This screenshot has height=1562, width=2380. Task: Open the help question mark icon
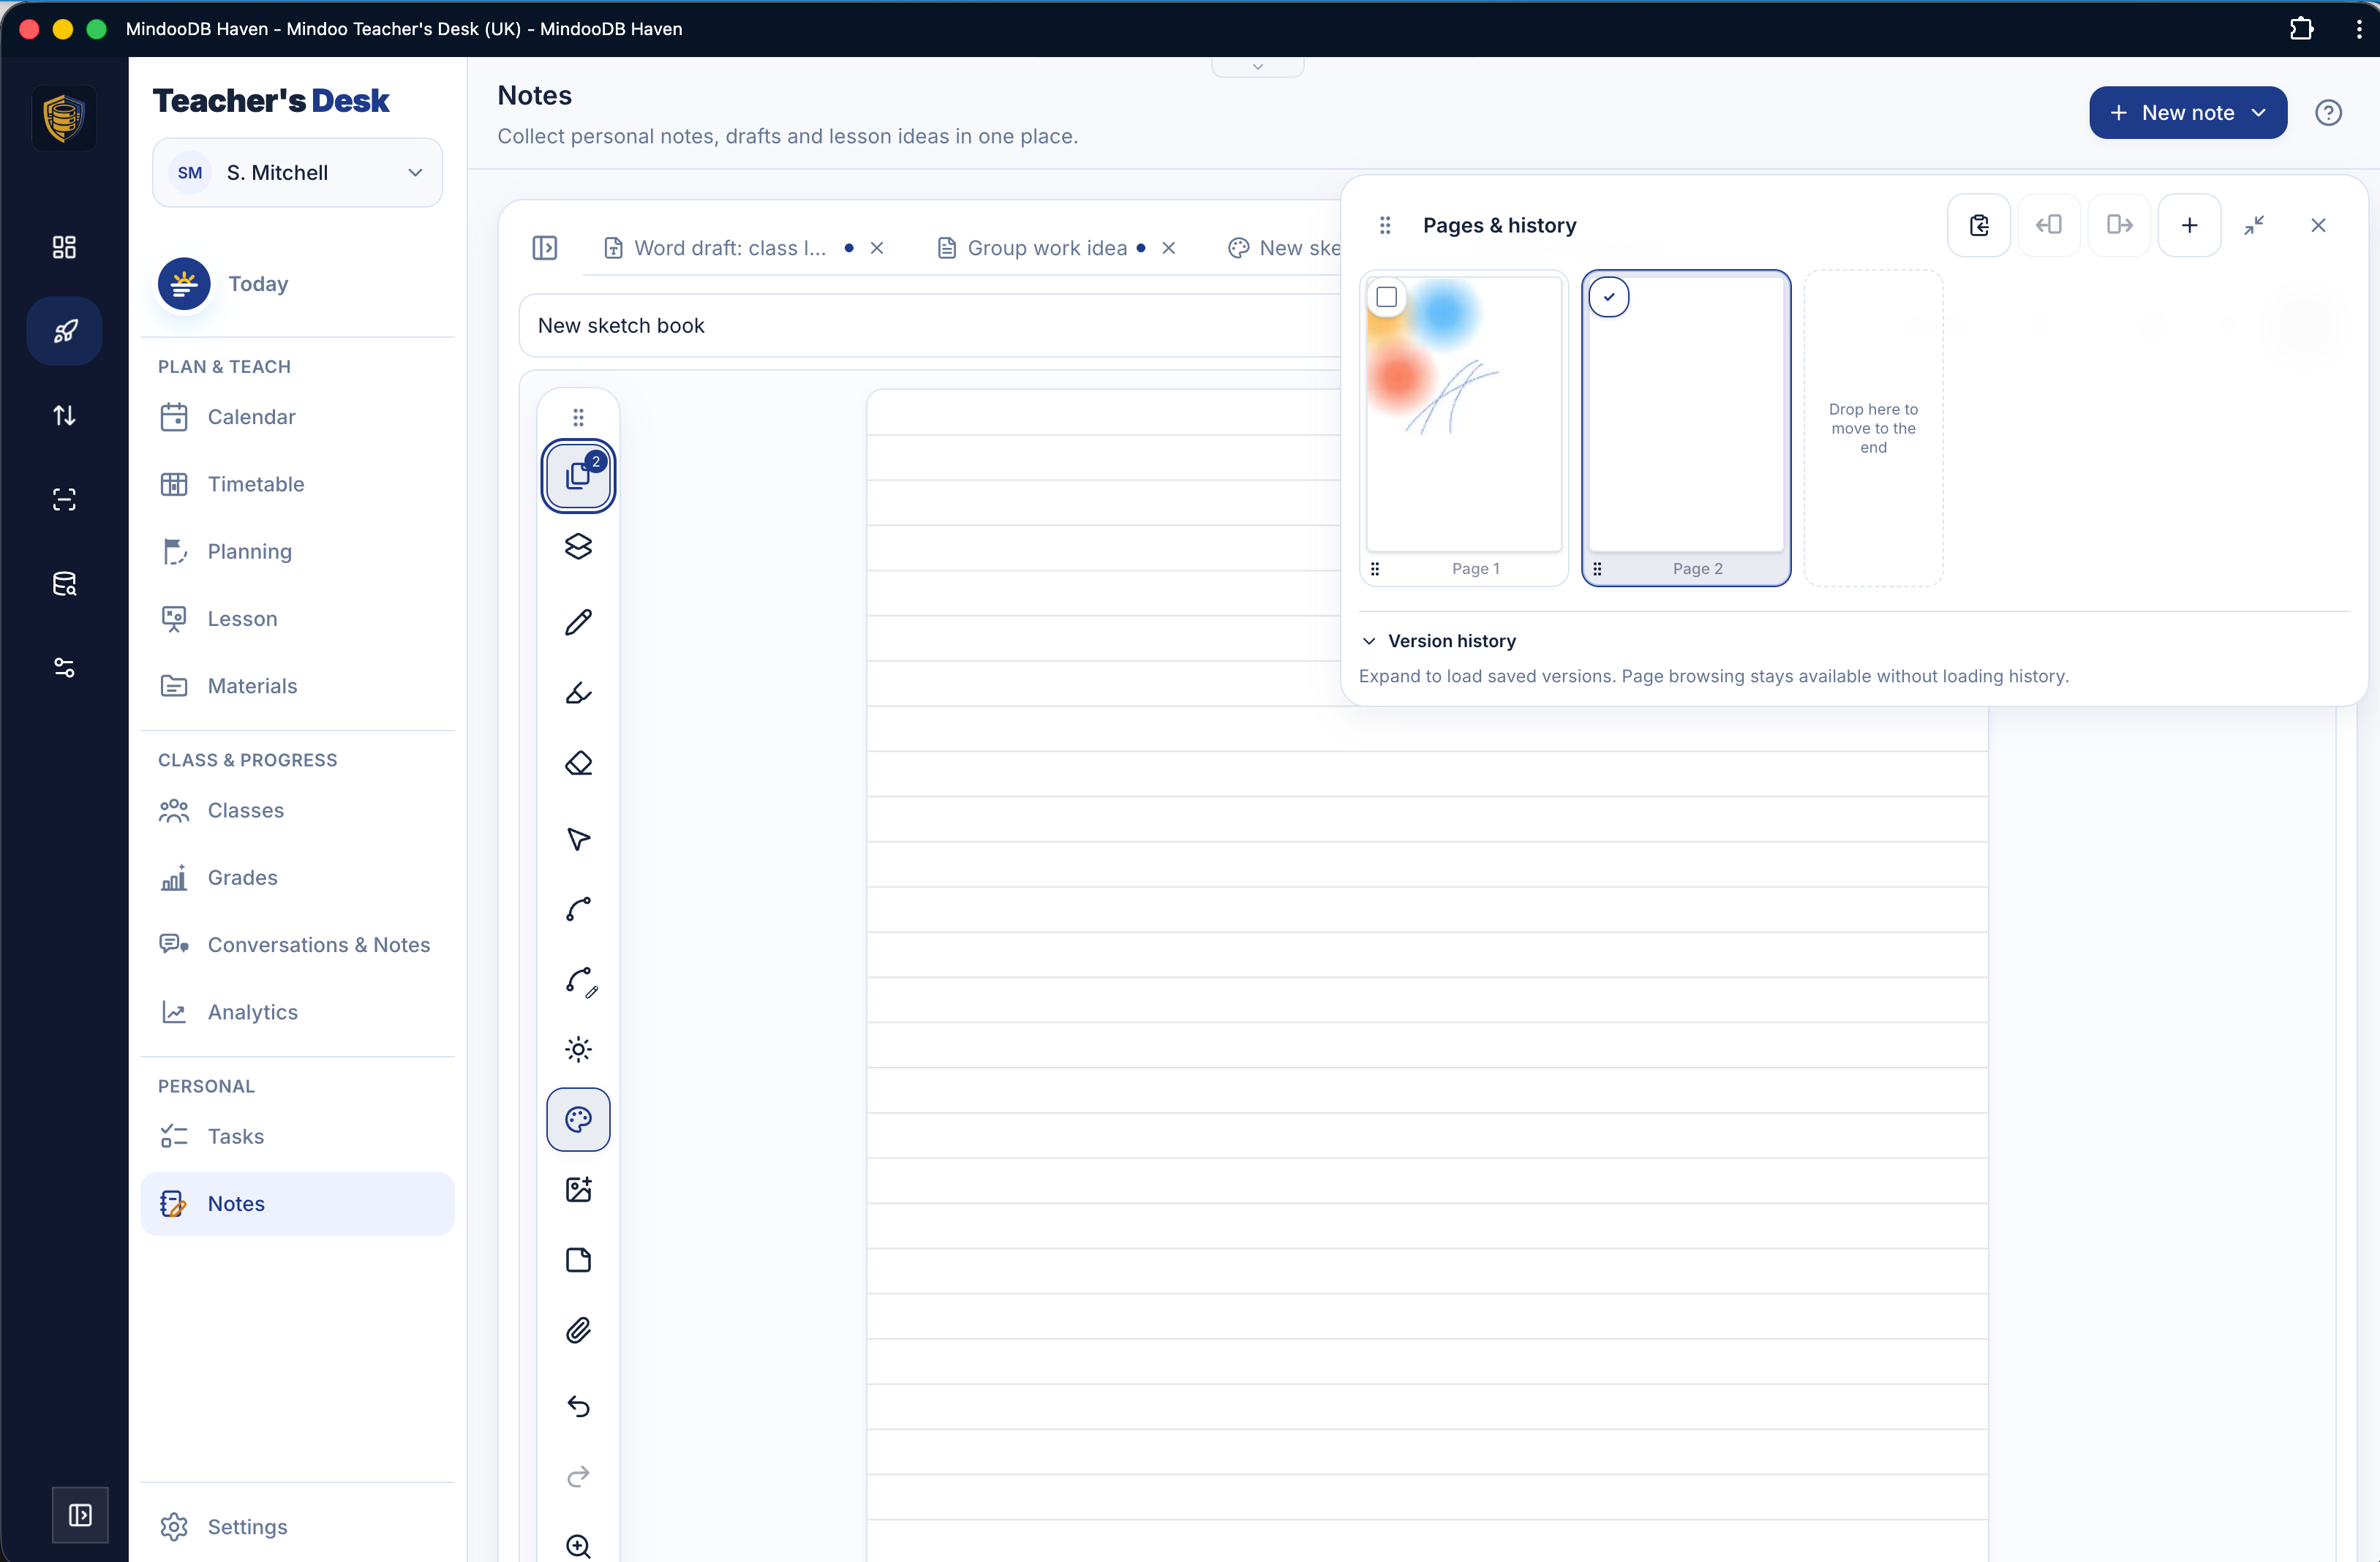(2328, 113)
